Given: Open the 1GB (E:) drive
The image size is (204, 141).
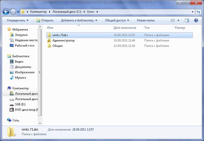Looking at the screenshot, I should click(x=20, y=104).
